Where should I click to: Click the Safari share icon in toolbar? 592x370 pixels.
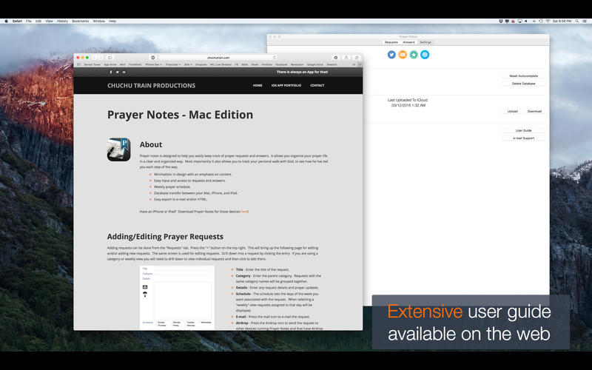[346, 57]
